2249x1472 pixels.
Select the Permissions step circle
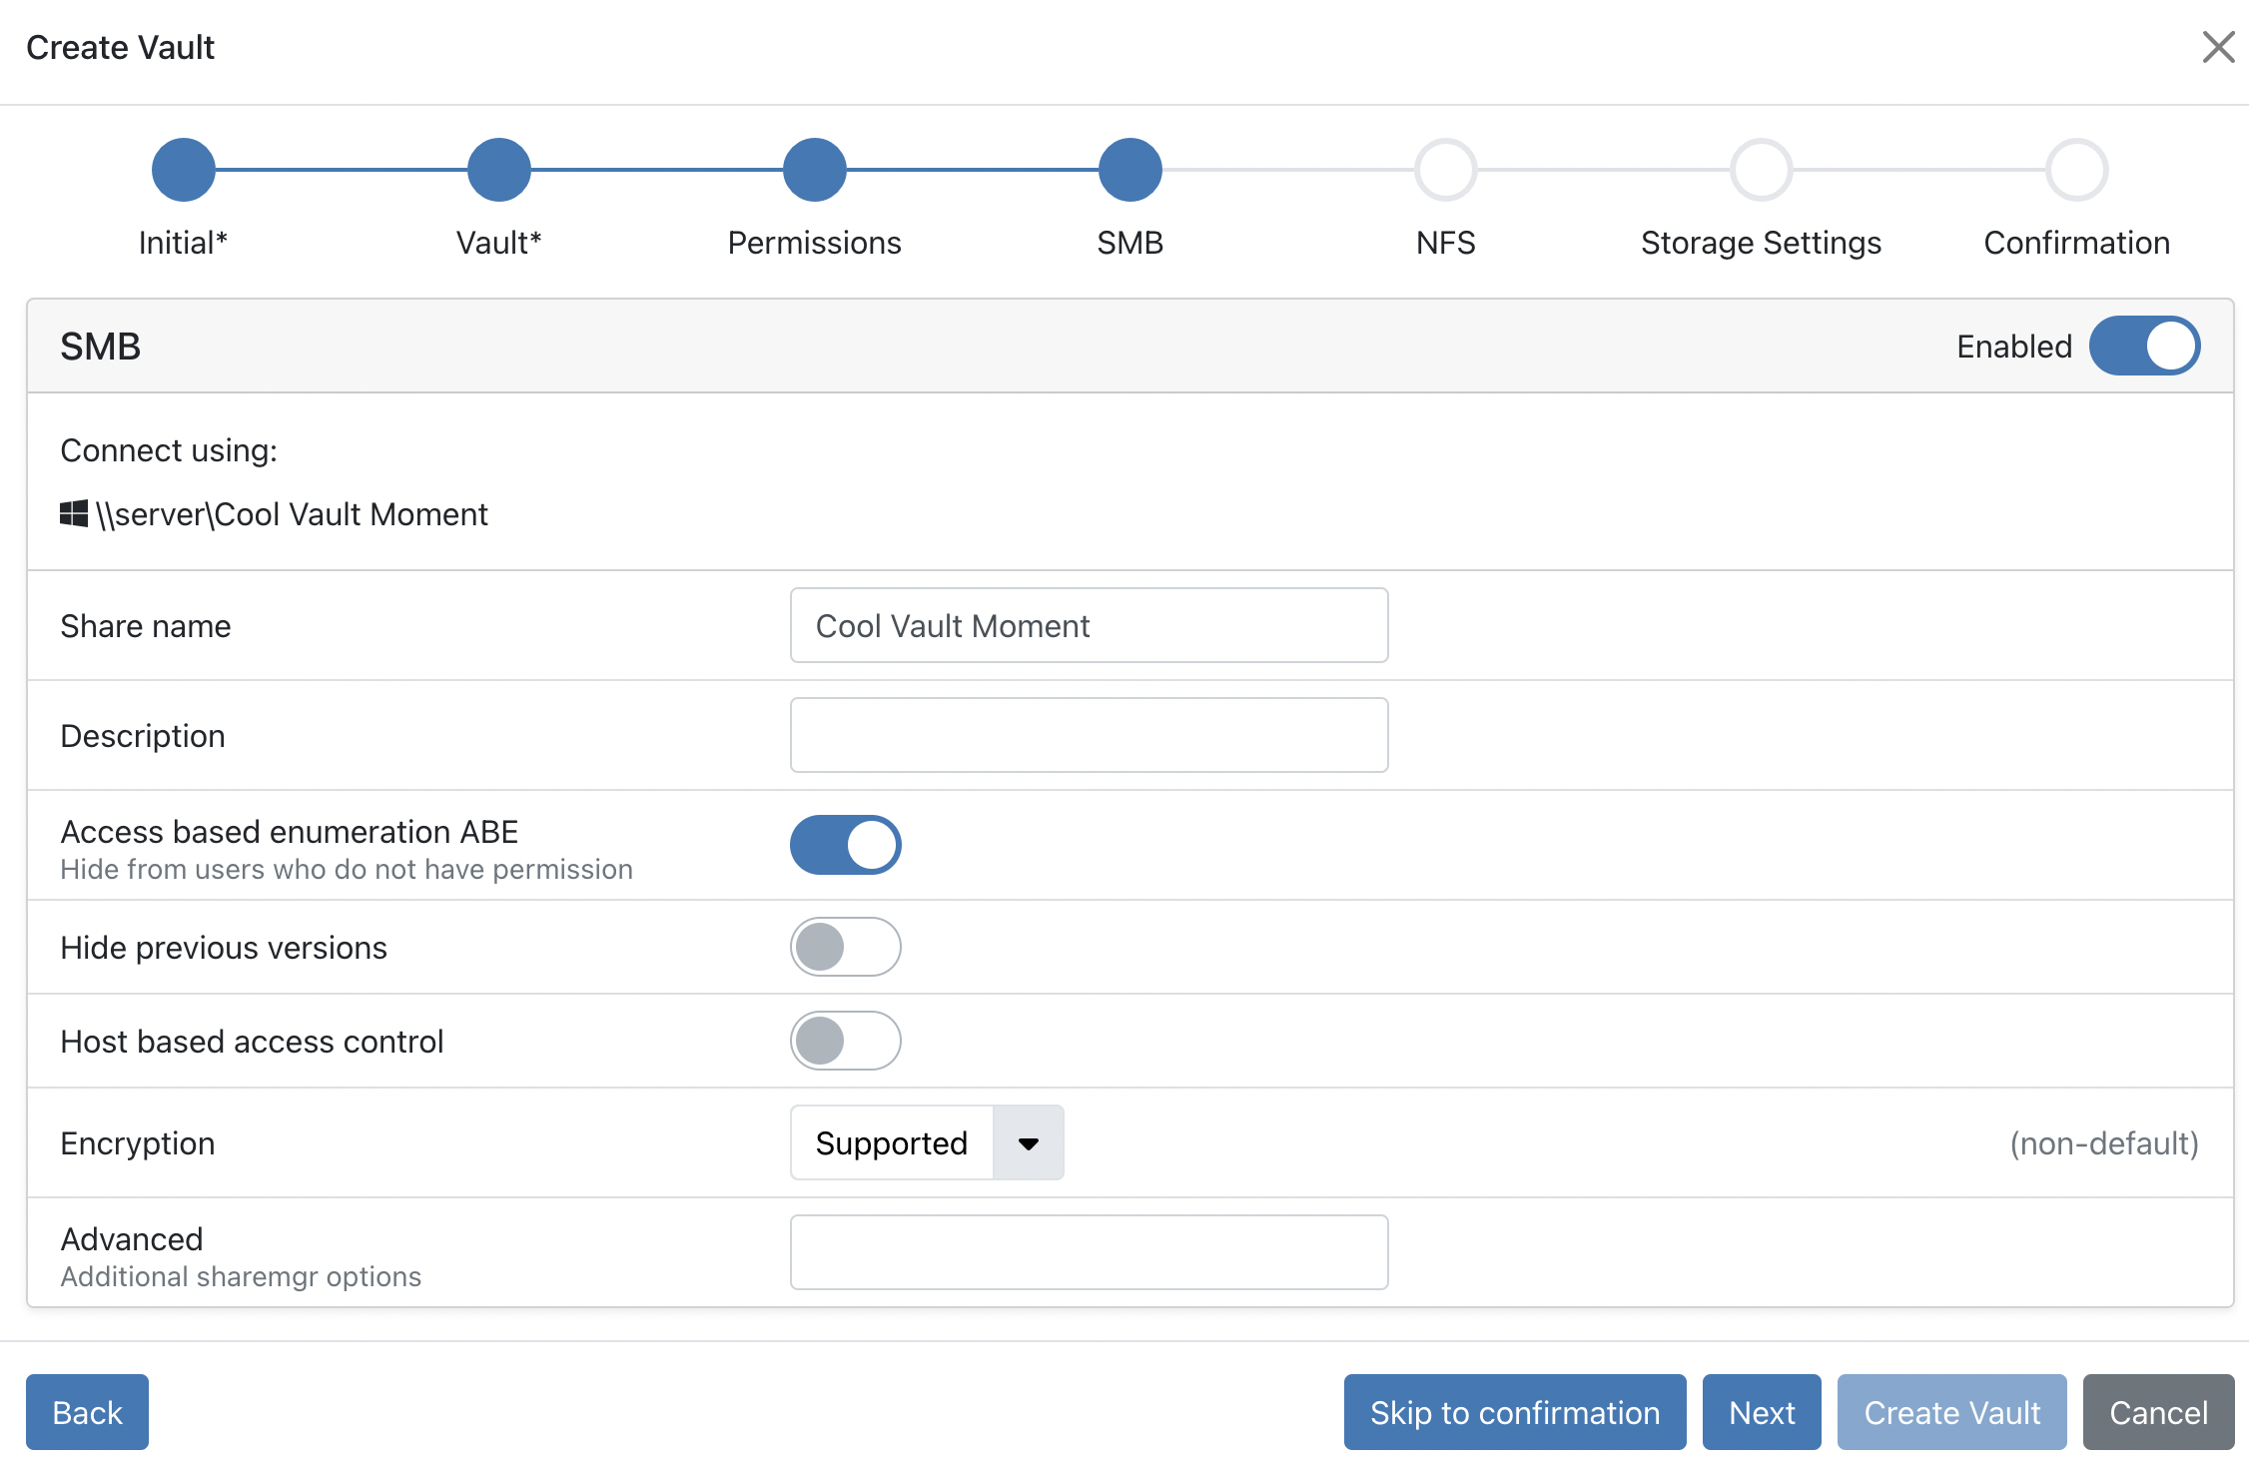click(814, 170)
